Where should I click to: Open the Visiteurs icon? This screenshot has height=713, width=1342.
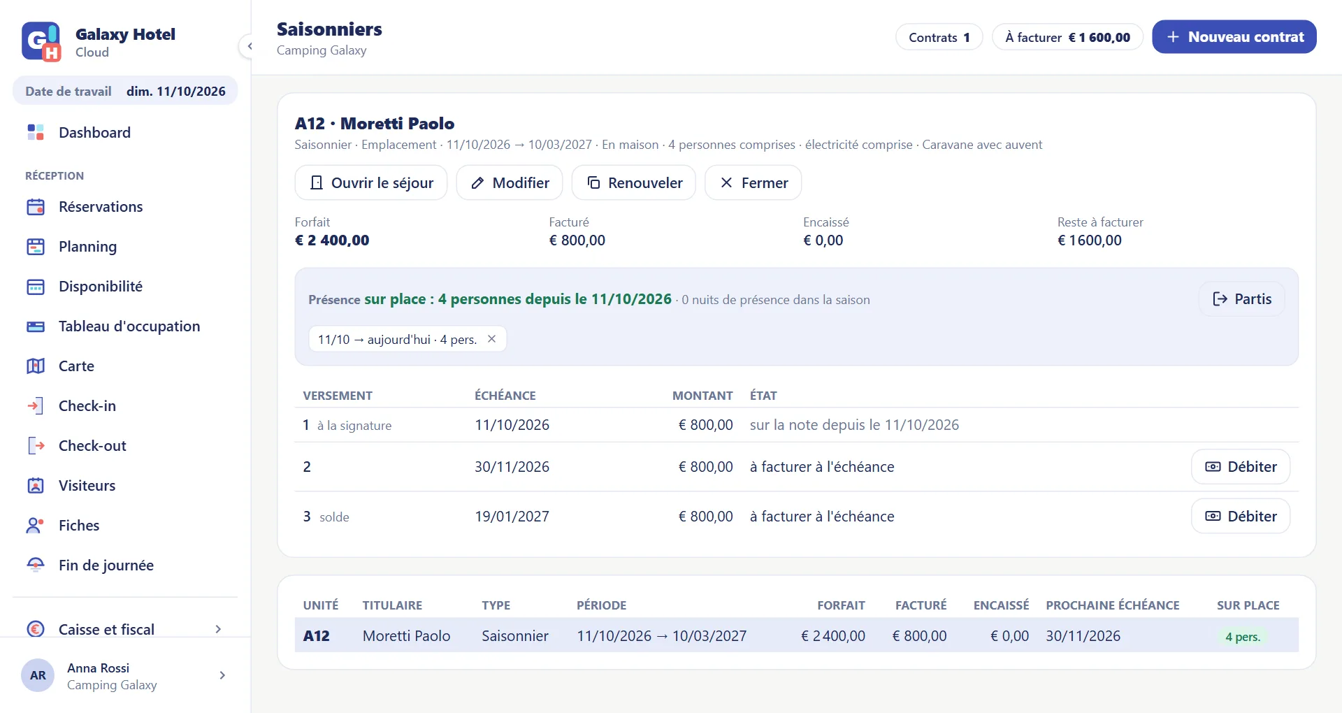(36, 486)
